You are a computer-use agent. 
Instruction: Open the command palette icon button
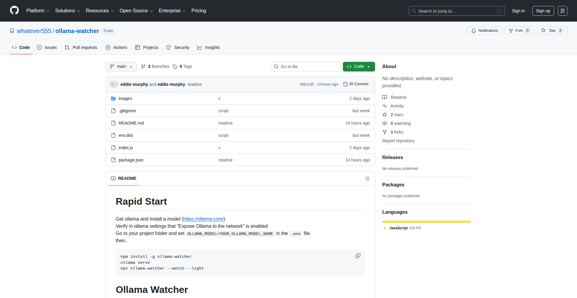[x=562, y=11]
